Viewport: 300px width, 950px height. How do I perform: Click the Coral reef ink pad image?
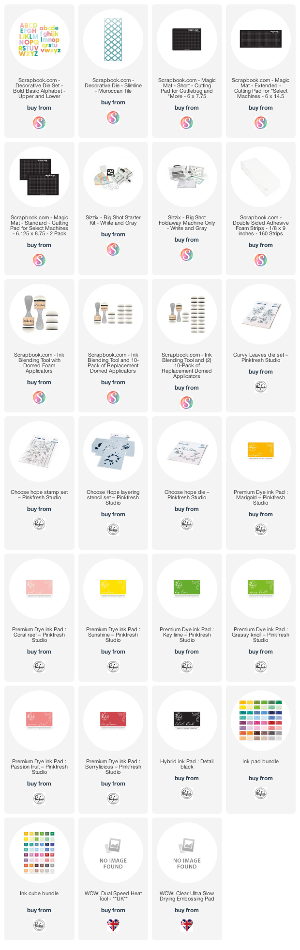coord(39,587)
